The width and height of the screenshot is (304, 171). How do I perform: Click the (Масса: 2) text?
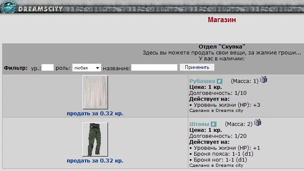pos(239,124)
